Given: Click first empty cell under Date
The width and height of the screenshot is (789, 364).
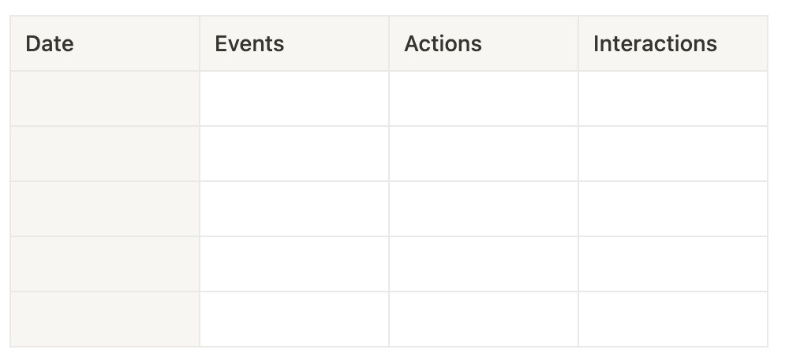Looking at the screenshot, I should (104, 98).
